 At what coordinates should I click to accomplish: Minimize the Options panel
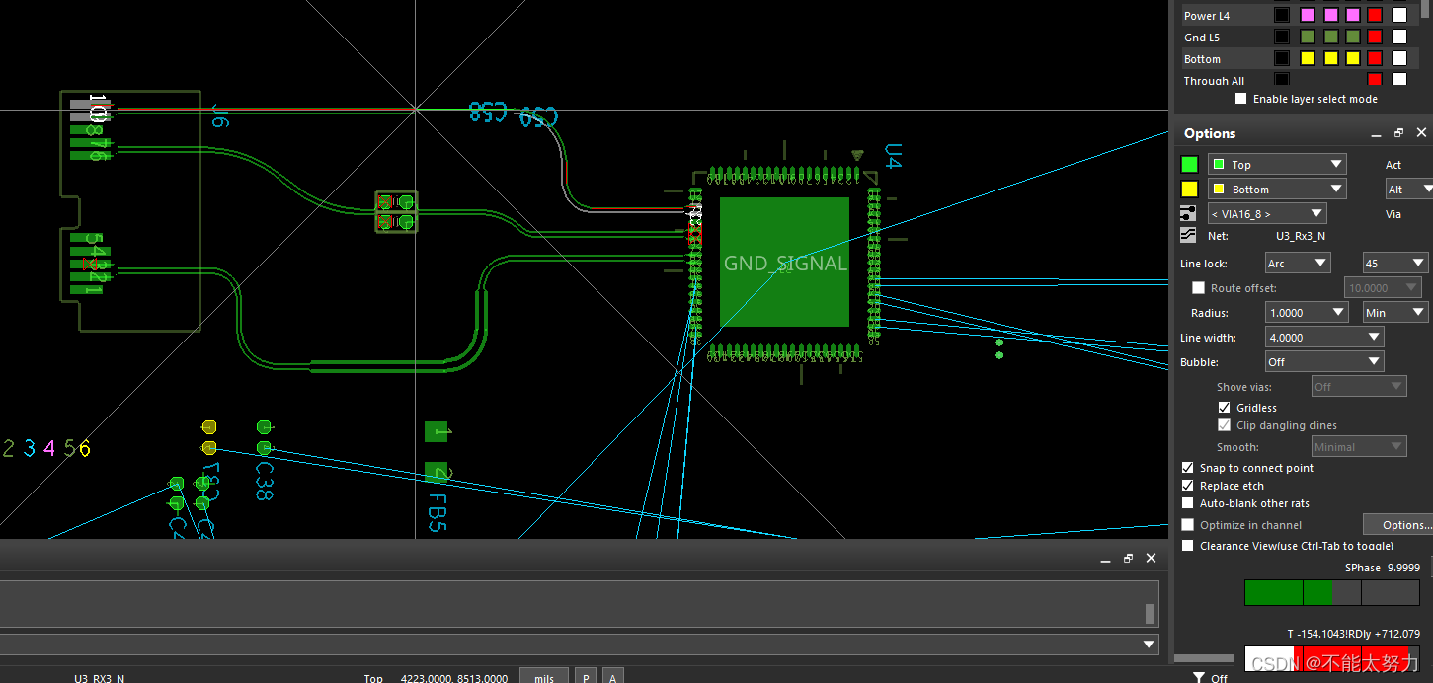1375,133
